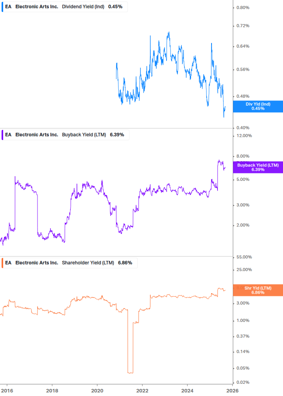
Task: Click the 0.02% shareholder axis value
Action: (x=243, y=382)
